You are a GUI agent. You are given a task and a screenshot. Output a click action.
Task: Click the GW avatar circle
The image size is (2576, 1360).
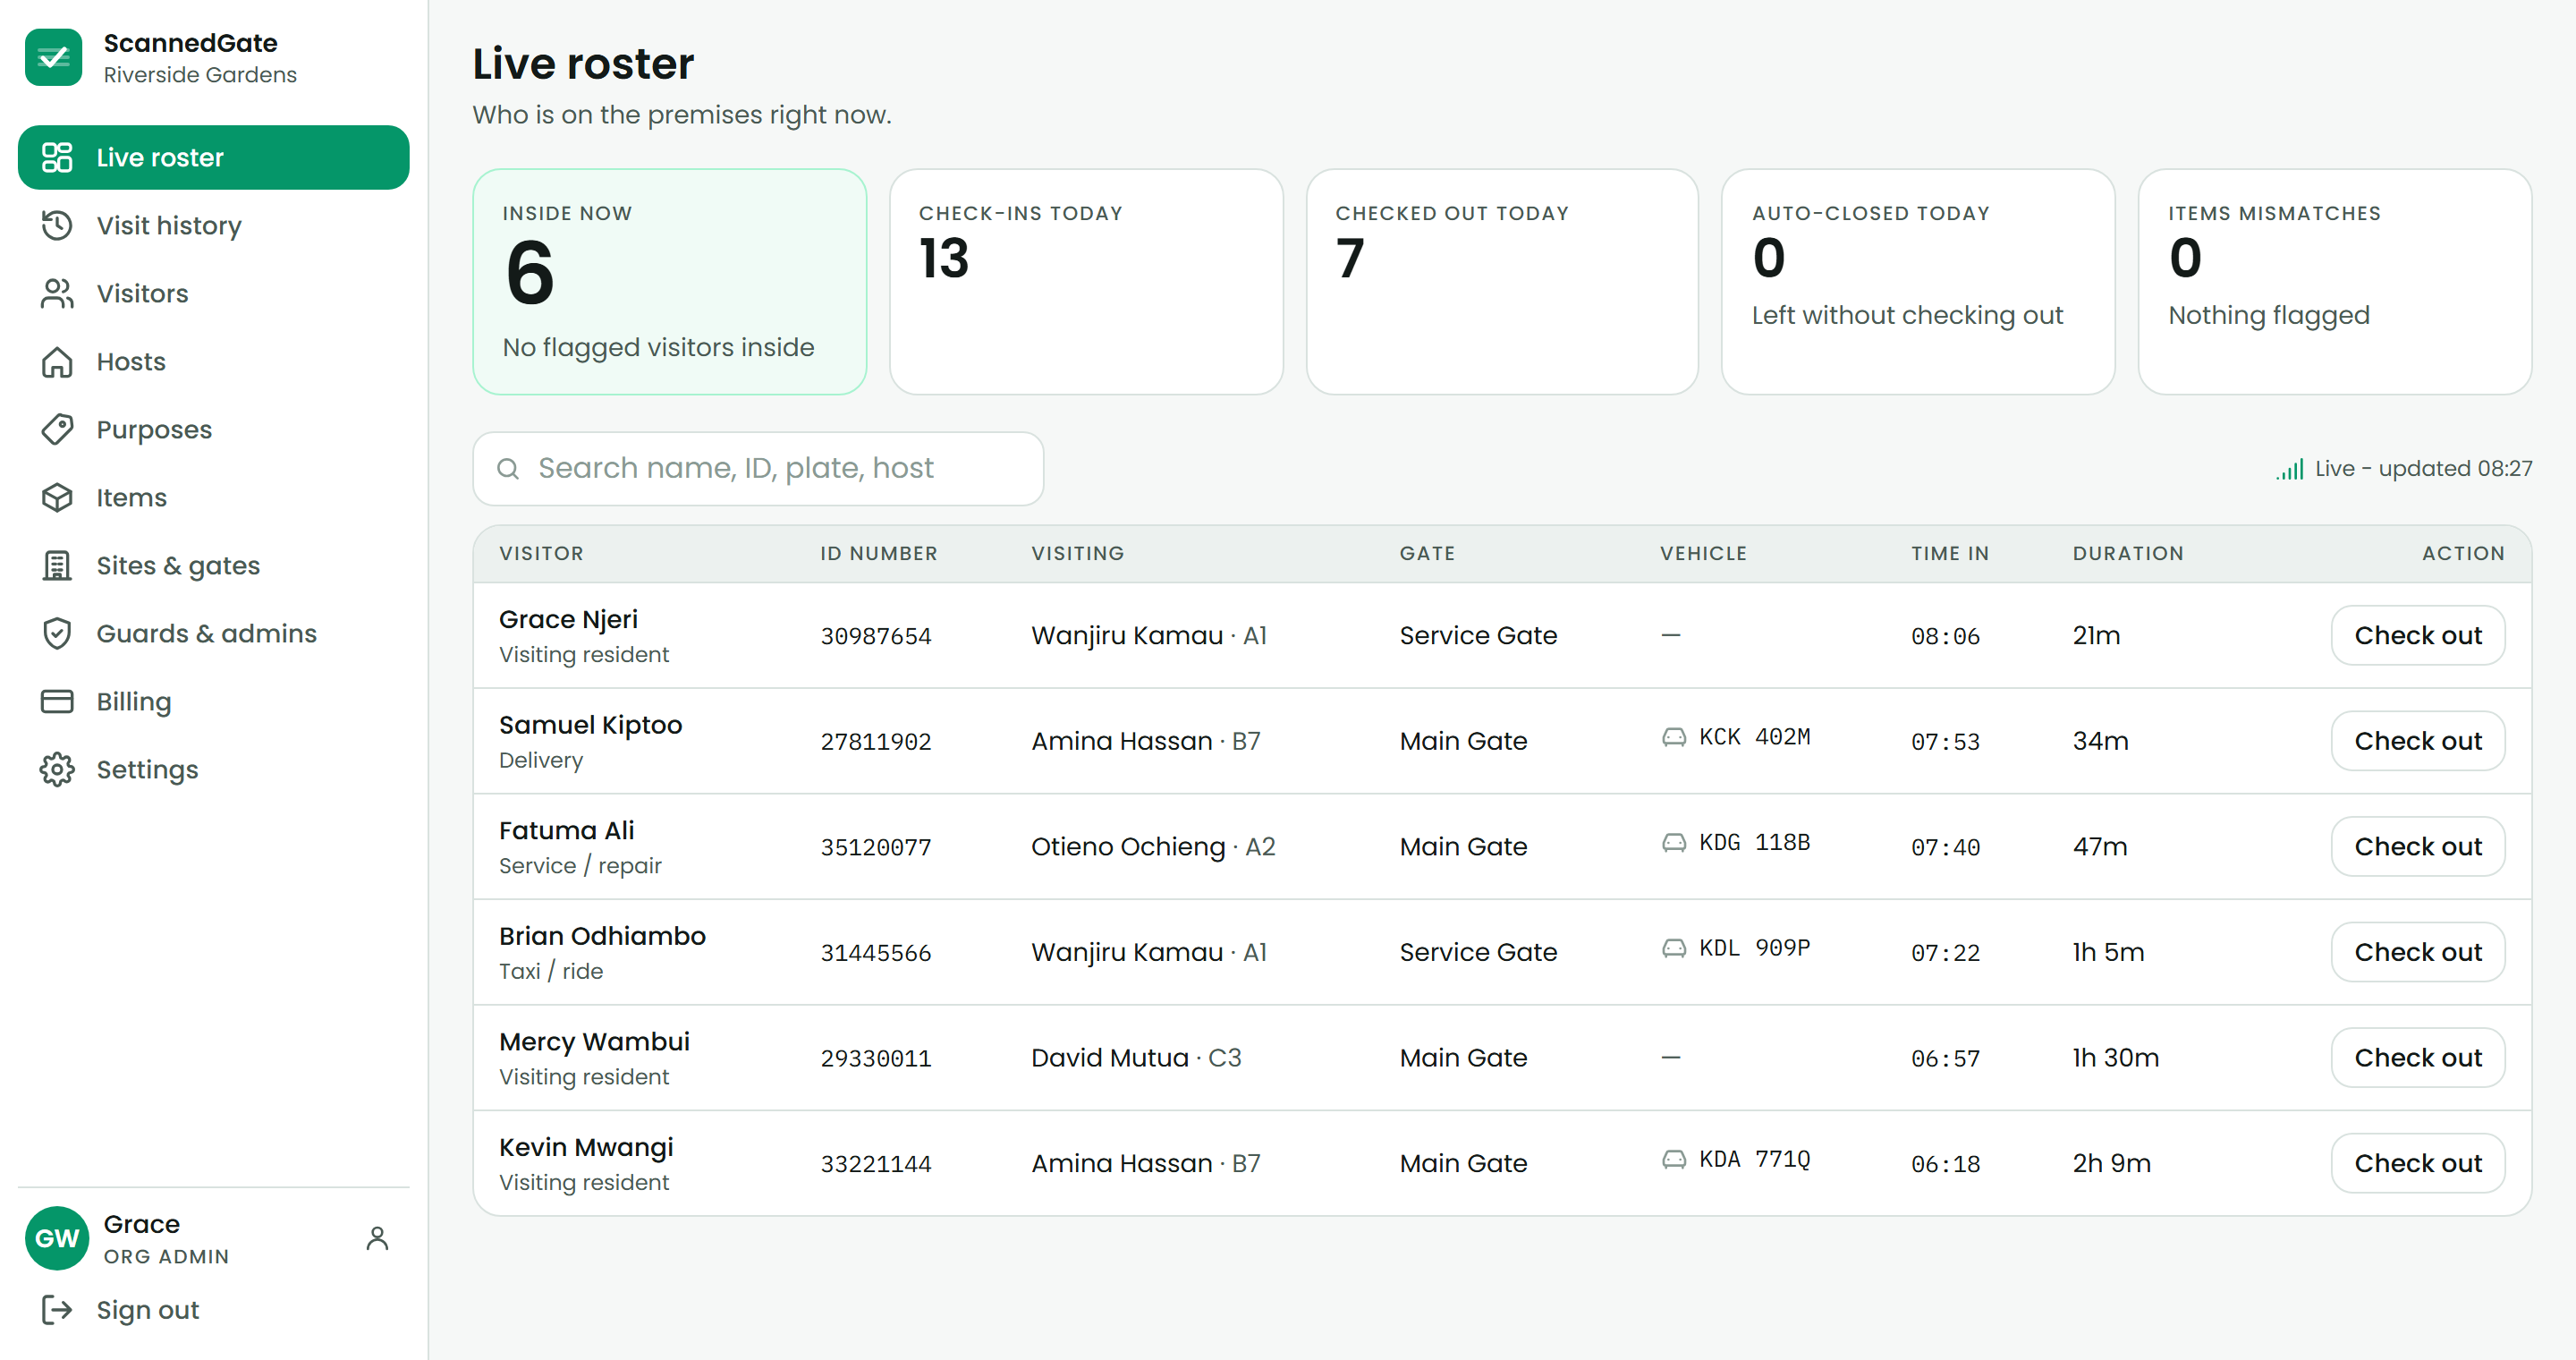pyautogui.click(x=57, y=1238)
